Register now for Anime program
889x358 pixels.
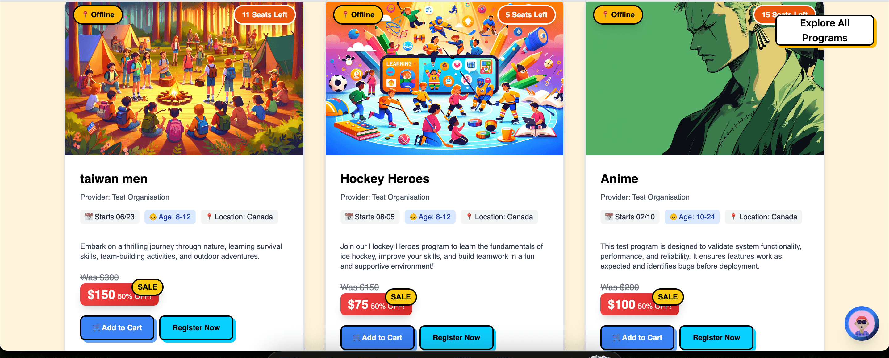pos(716,338)
